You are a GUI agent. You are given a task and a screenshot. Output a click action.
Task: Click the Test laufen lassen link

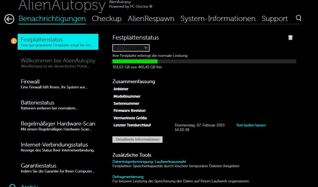[251, 125]
